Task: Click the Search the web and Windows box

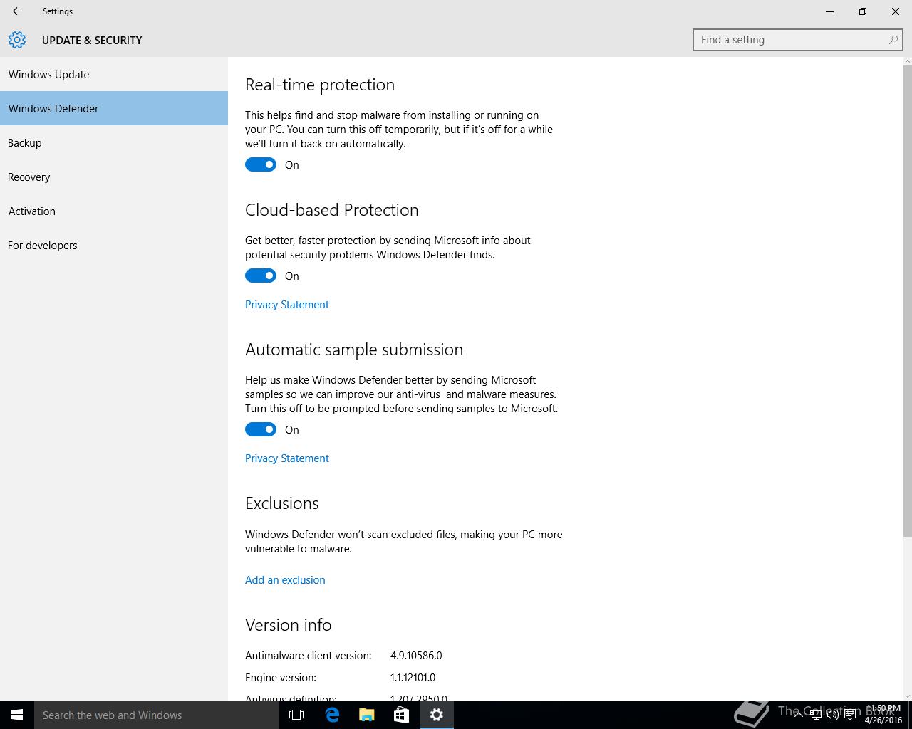Action: 157,715
